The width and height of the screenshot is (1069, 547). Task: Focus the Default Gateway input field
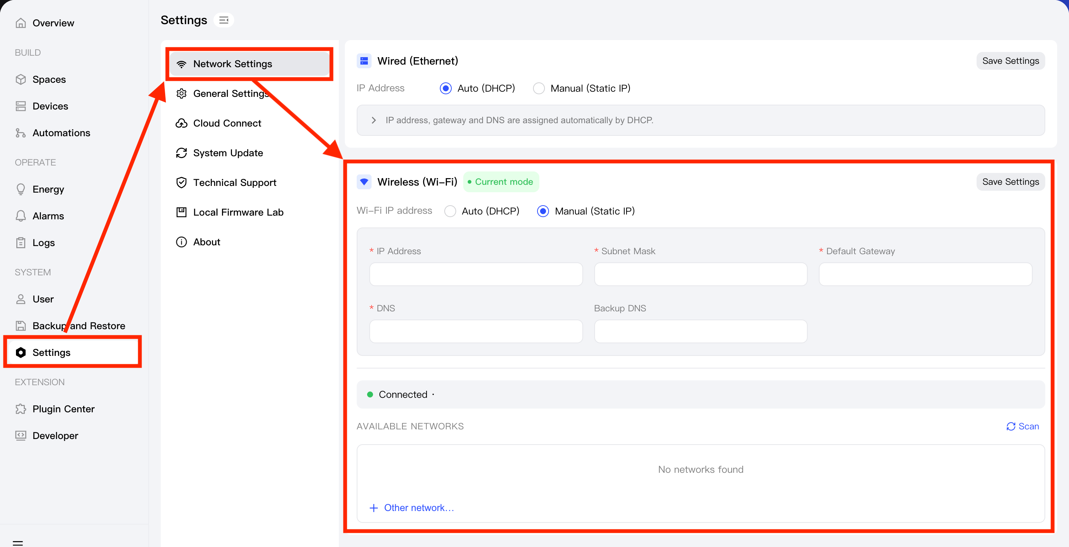[x=925, y=274]
